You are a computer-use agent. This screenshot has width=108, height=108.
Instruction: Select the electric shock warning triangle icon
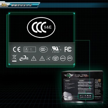(x=42, y=58)
